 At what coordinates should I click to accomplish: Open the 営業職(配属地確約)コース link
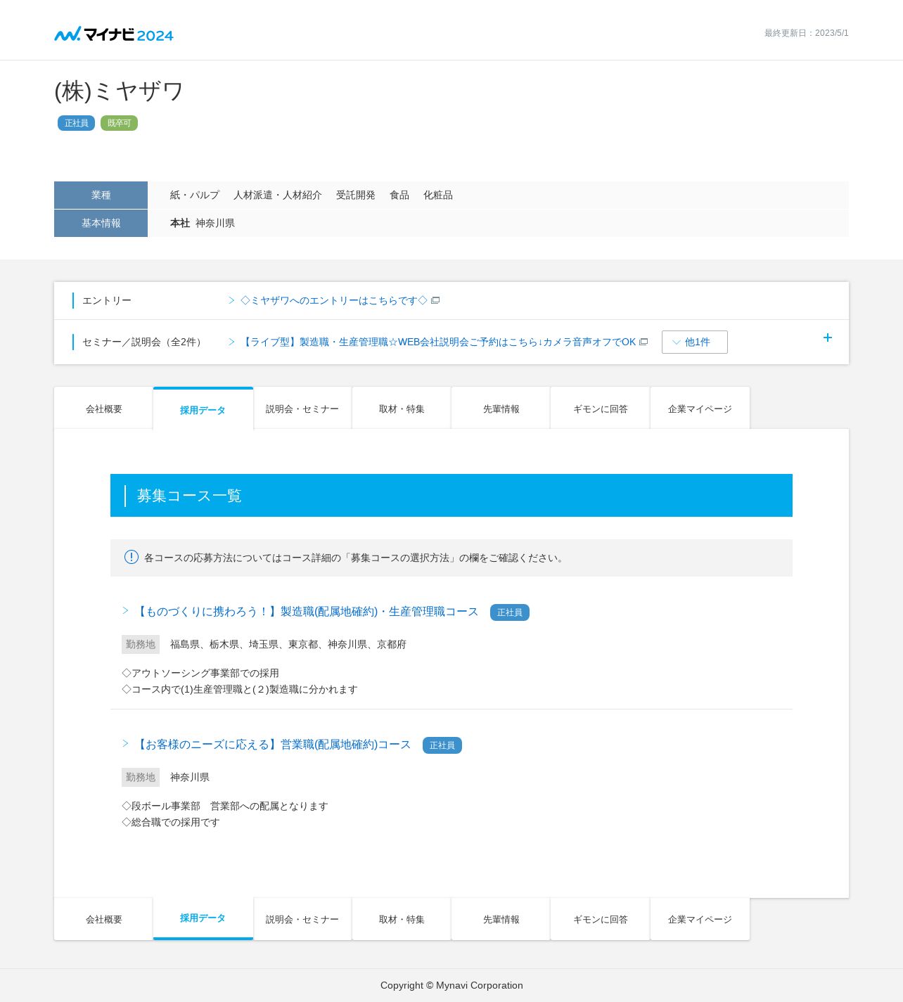click(273, 745)
